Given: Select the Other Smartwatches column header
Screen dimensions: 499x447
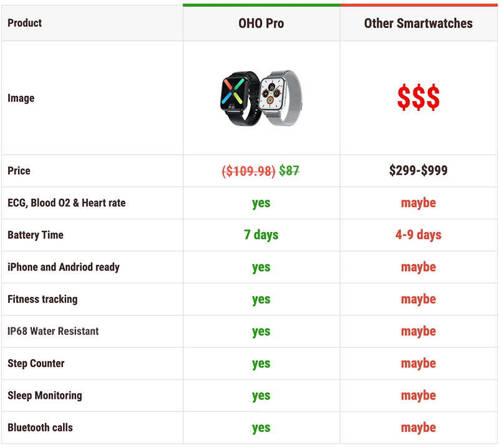Looking at the screenshot, I should (x=419, y=24).
